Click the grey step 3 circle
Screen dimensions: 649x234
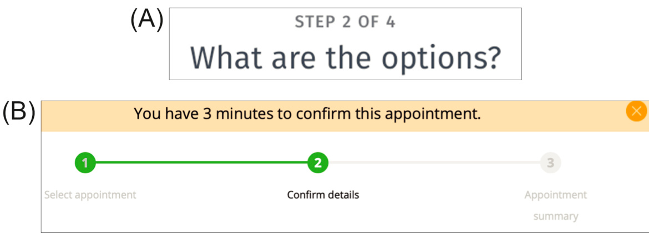click(550, 163)
